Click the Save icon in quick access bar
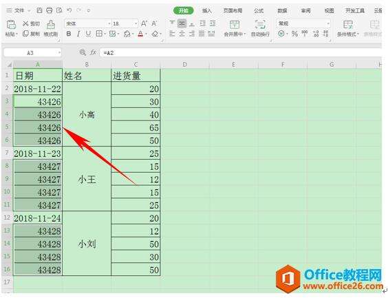The width and height of the screenshot is (388, 298). click(x=39, y=10)
